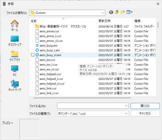Click the aero_busy_l.ani ring icon

pyautogui.click(x=37, y=50)
